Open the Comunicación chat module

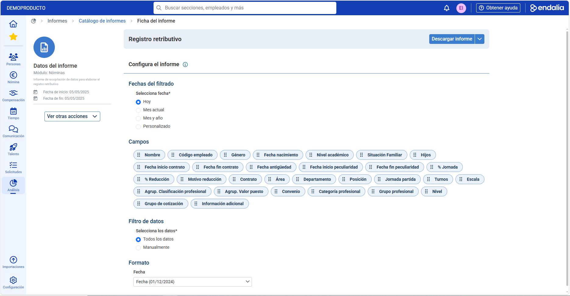pyautogui.click(x=13, y=131)
